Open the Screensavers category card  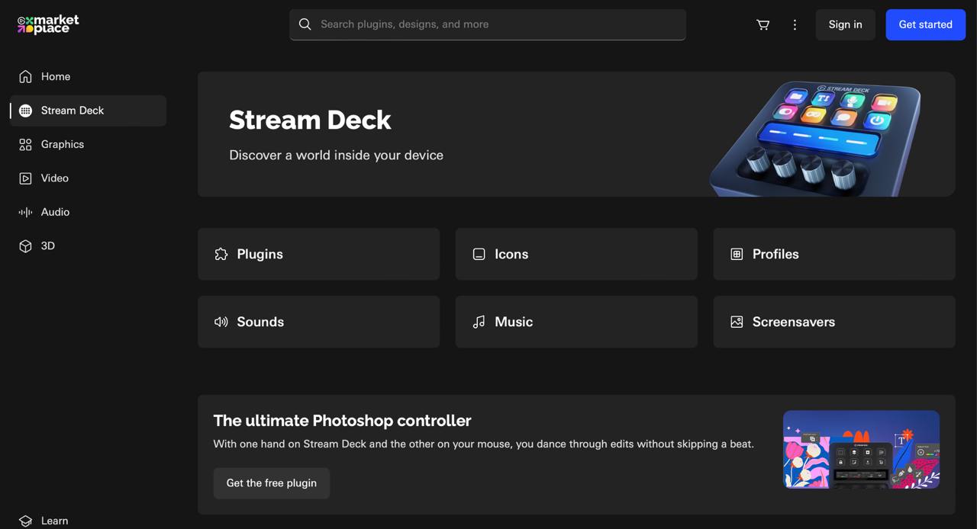(x=834, y=322)
